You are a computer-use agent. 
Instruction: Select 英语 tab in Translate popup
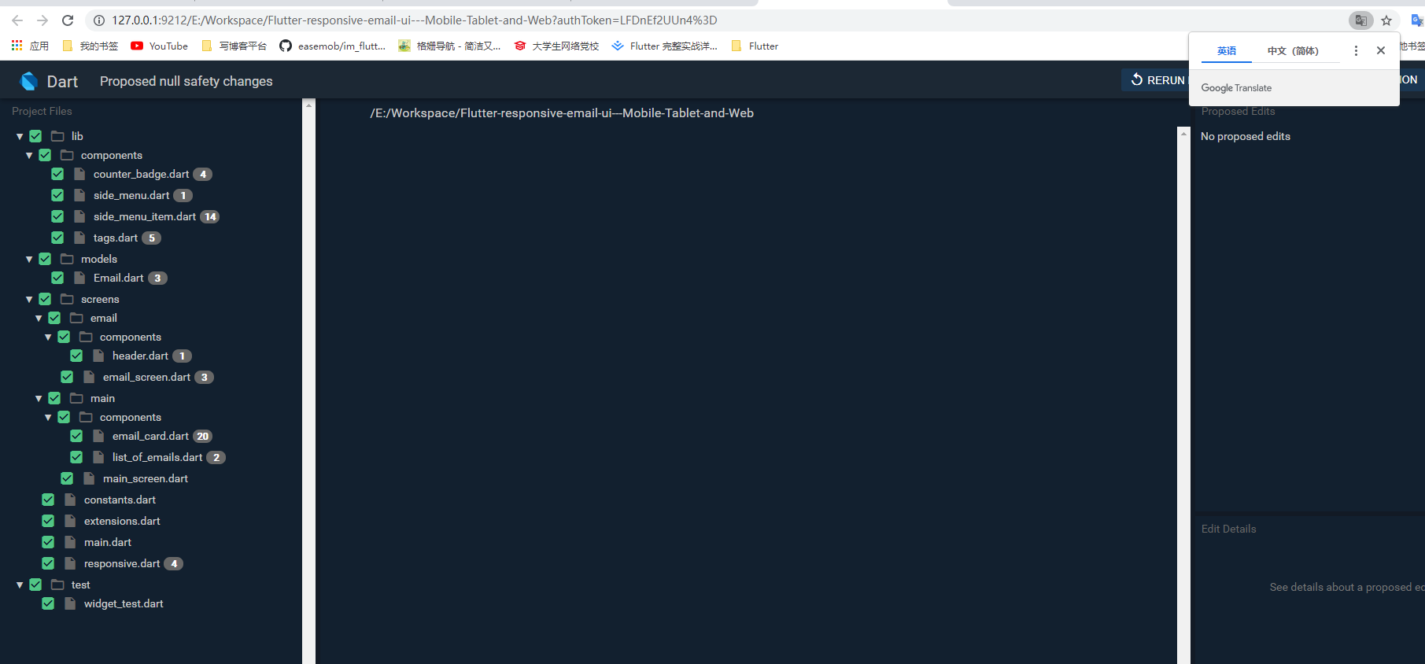coord(1227,50)
